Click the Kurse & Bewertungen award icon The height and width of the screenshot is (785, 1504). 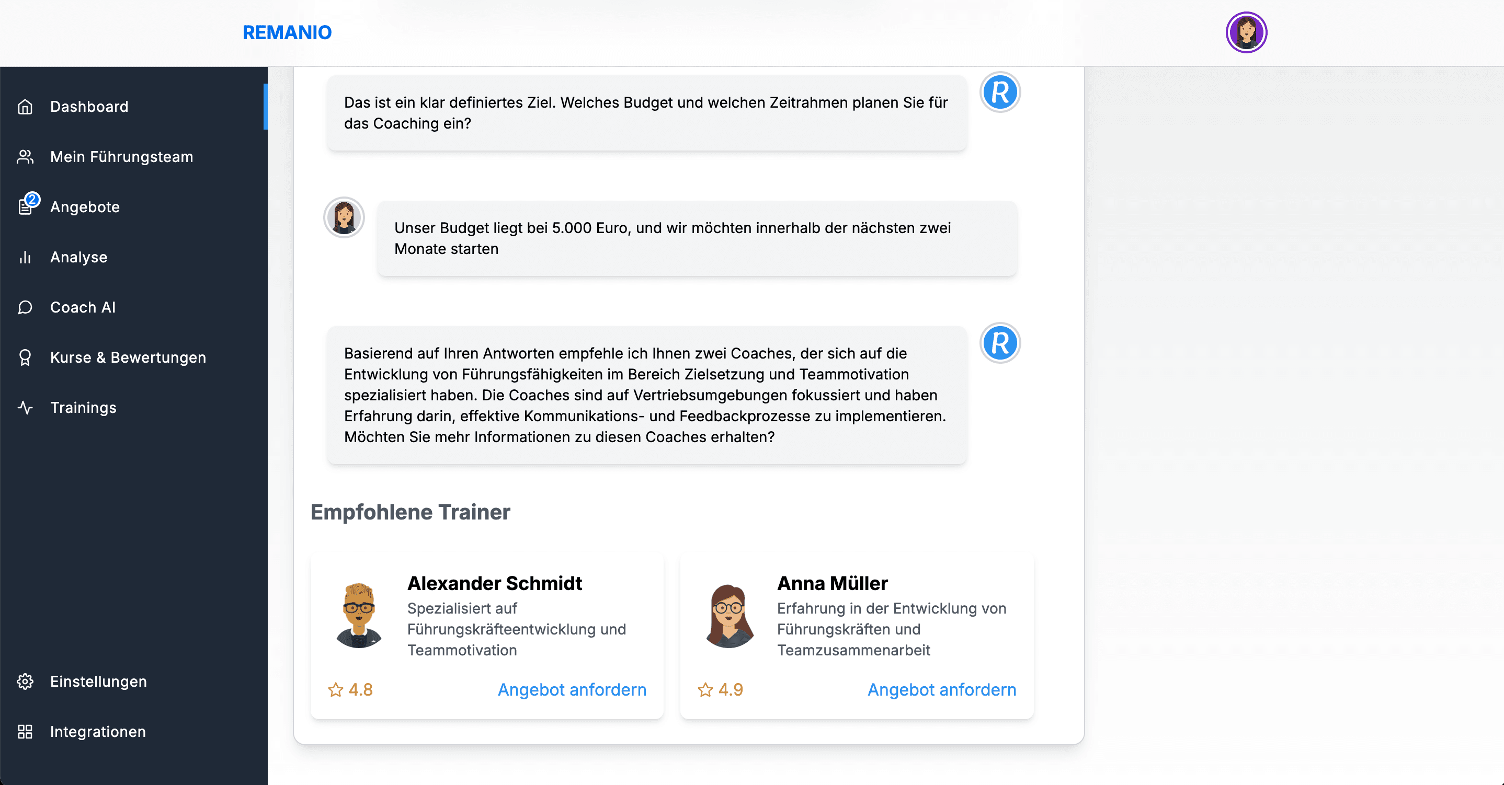click(25, 358)
